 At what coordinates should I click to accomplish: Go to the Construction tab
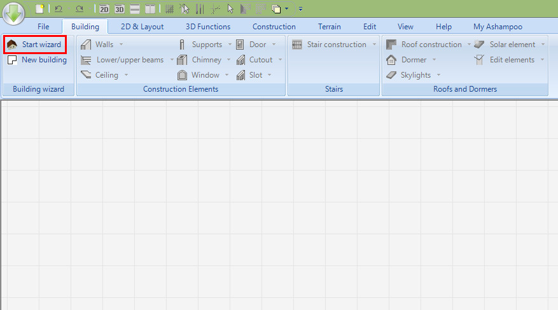pyautogui.click(x=274, y=27)
